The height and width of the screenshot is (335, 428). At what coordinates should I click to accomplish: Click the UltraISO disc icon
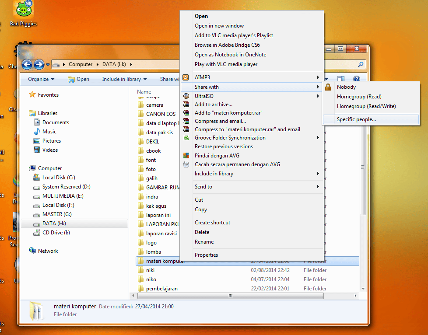point(186,96)
